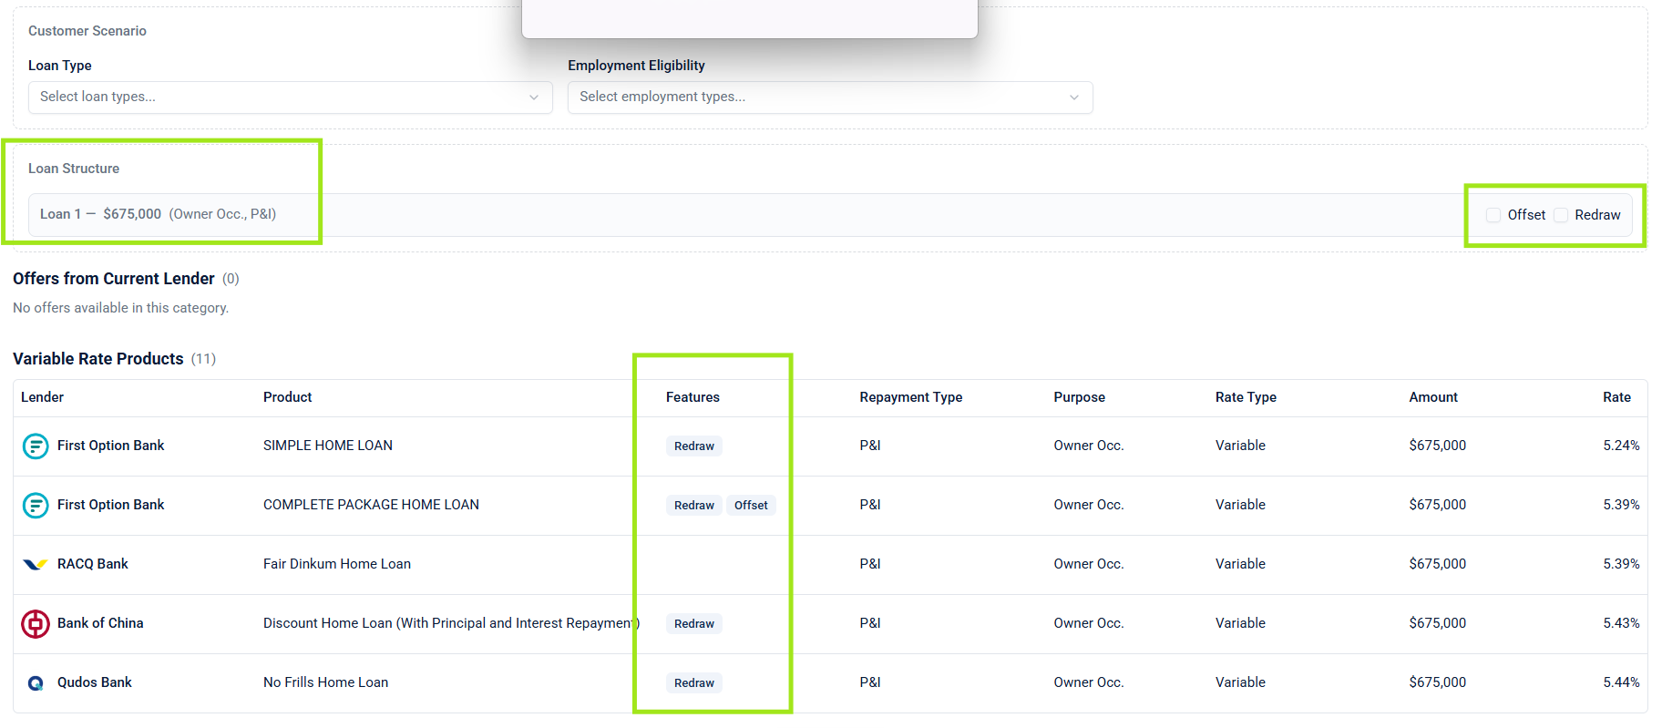
Task: Click the Bank of China logo icon
Action: [36, 624]
